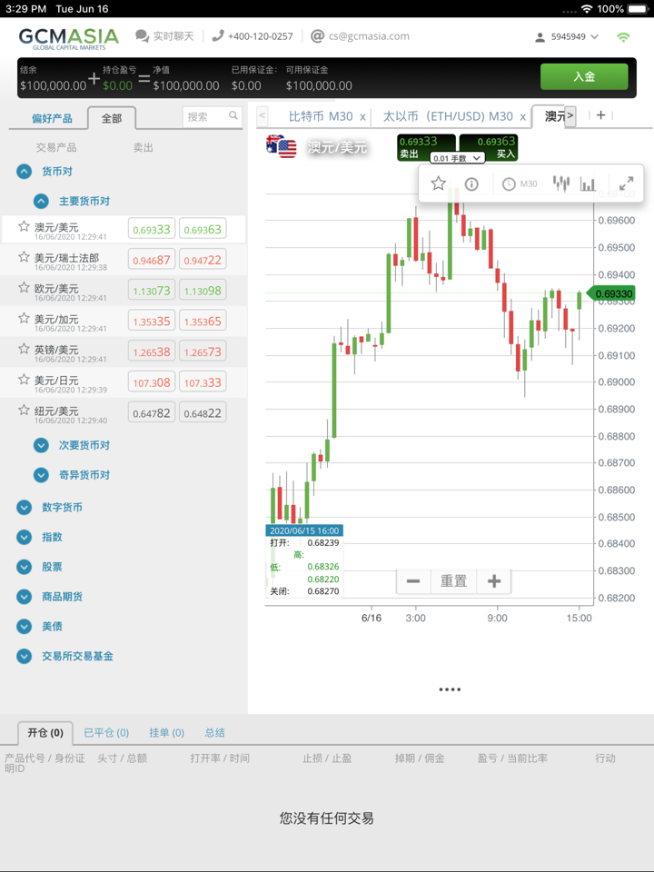Open live chat (实时聊天)
654x872 pixels.
click(164, 36)
